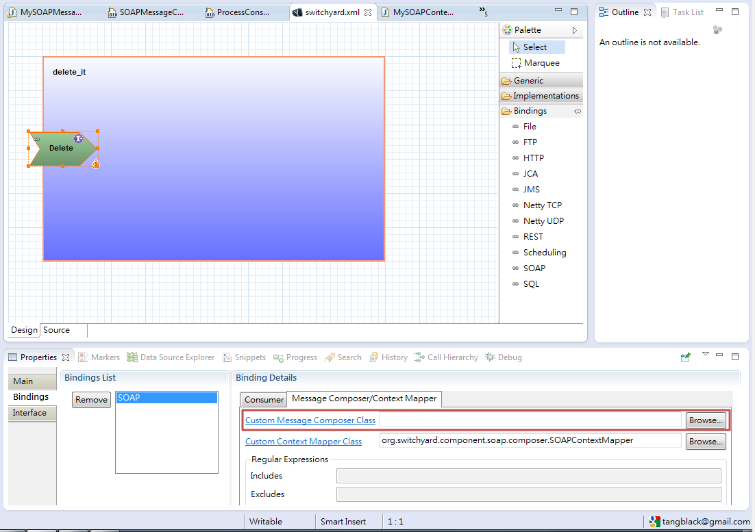This screenshot has height=532, width=755.
Task: Pick the Netty TCP binding tool
Action: [x=537, y=205]
